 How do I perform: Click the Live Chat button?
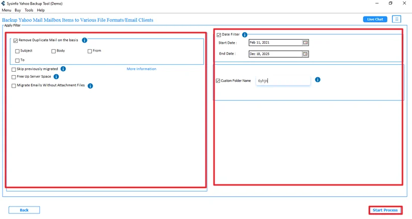coord(375,19)
